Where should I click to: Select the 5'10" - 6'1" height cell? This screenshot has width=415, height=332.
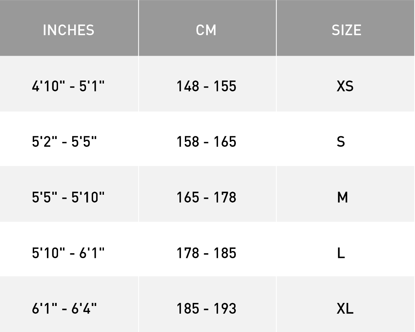[x=68, y=253]
